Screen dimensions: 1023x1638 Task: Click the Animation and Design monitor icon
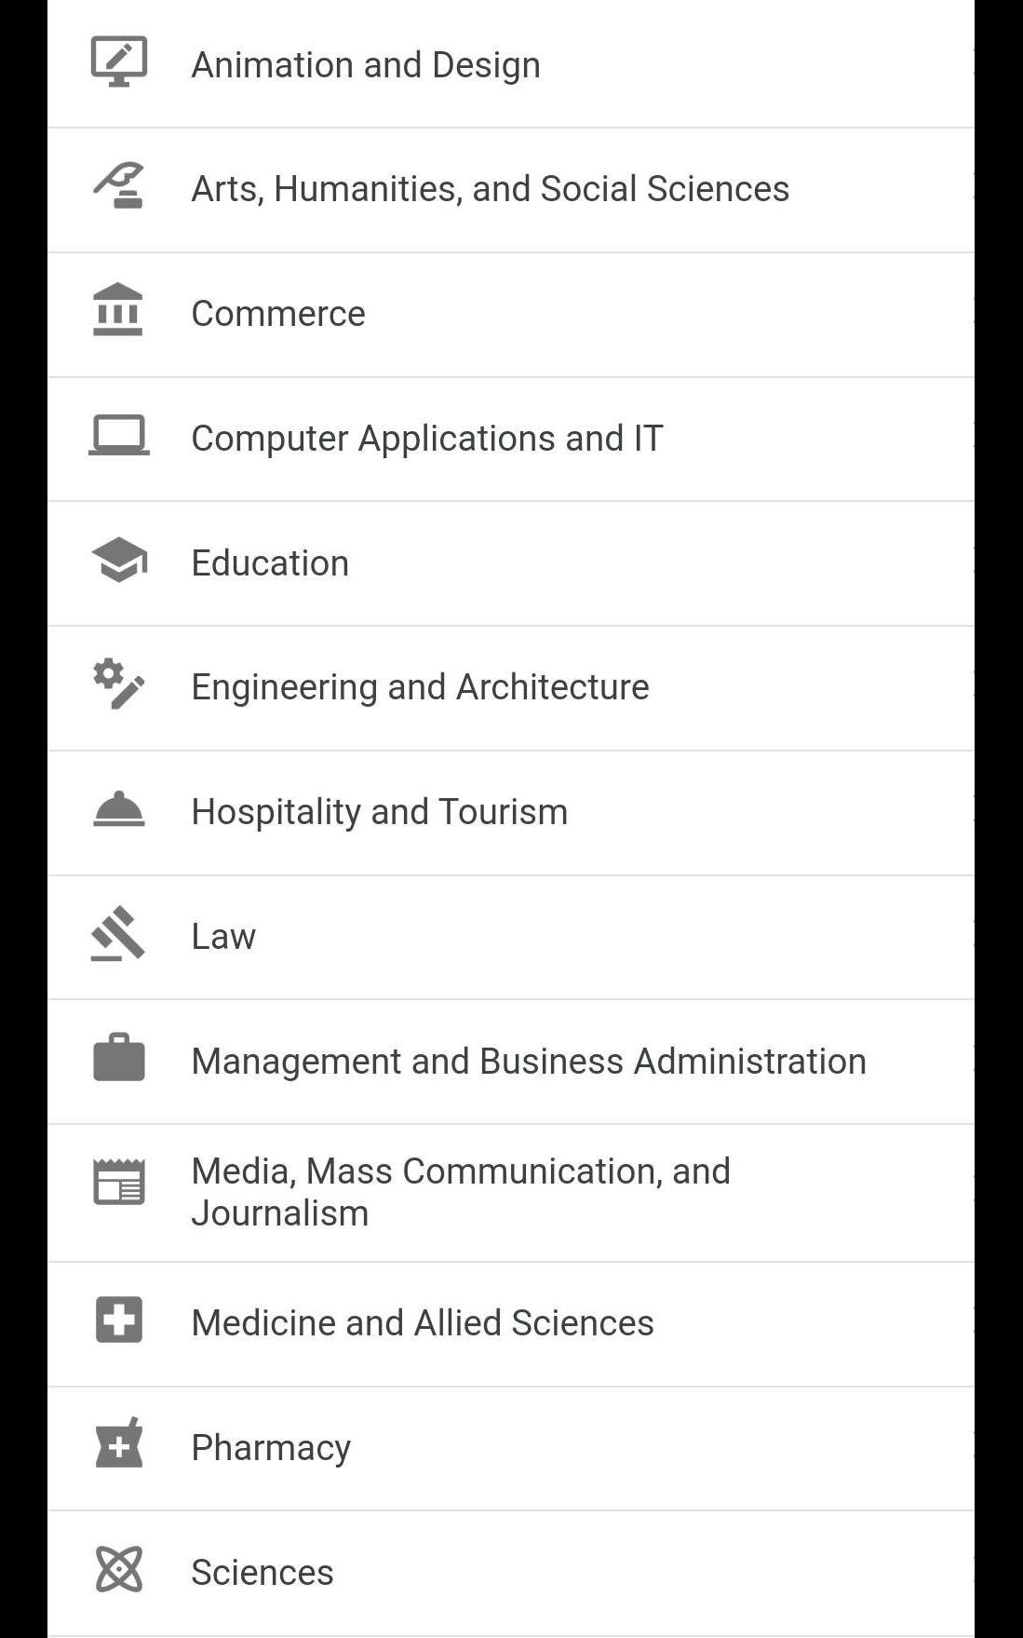coord(118,62)
